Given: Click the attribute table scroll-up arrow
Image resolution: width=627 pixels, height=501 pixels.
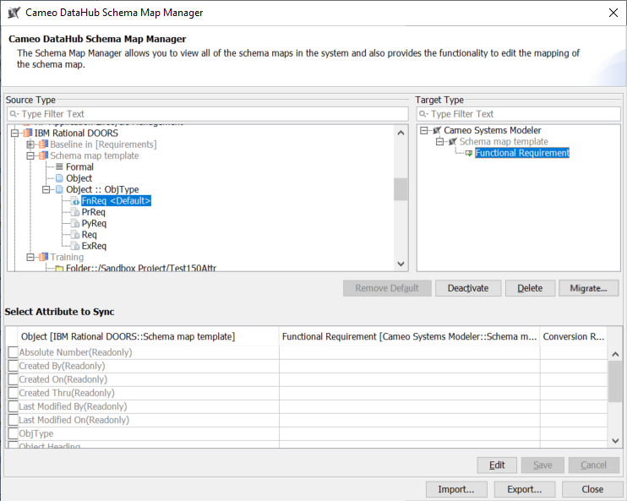Looking at the screenshot, I should click(615, 354).
